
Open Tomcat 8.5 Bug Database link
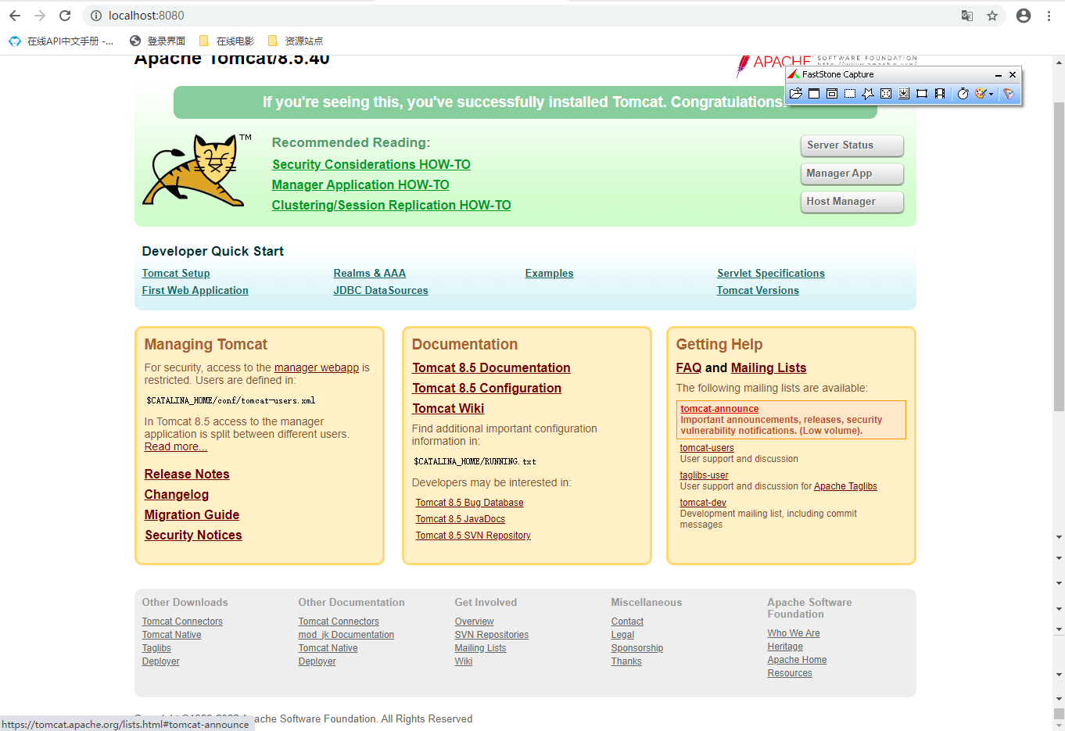(469, 503)
